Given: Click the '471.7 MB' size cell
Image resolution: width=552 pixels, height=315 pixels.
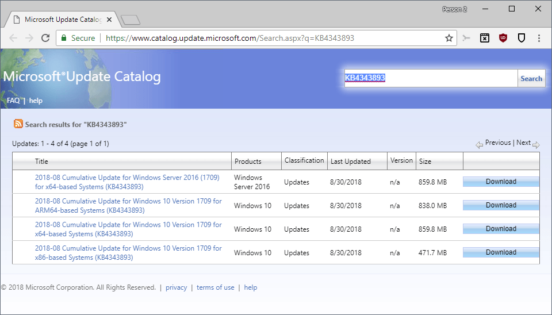Looking at the screenshot, I should pos(432,253).
